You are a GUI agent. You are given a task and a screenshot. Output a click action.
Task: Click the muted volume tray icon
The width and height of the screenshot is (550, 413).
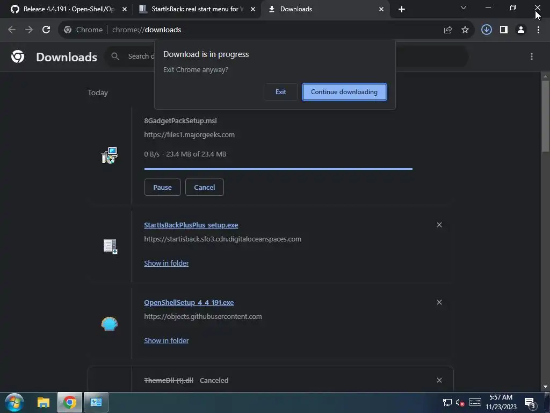pos(460,403)
